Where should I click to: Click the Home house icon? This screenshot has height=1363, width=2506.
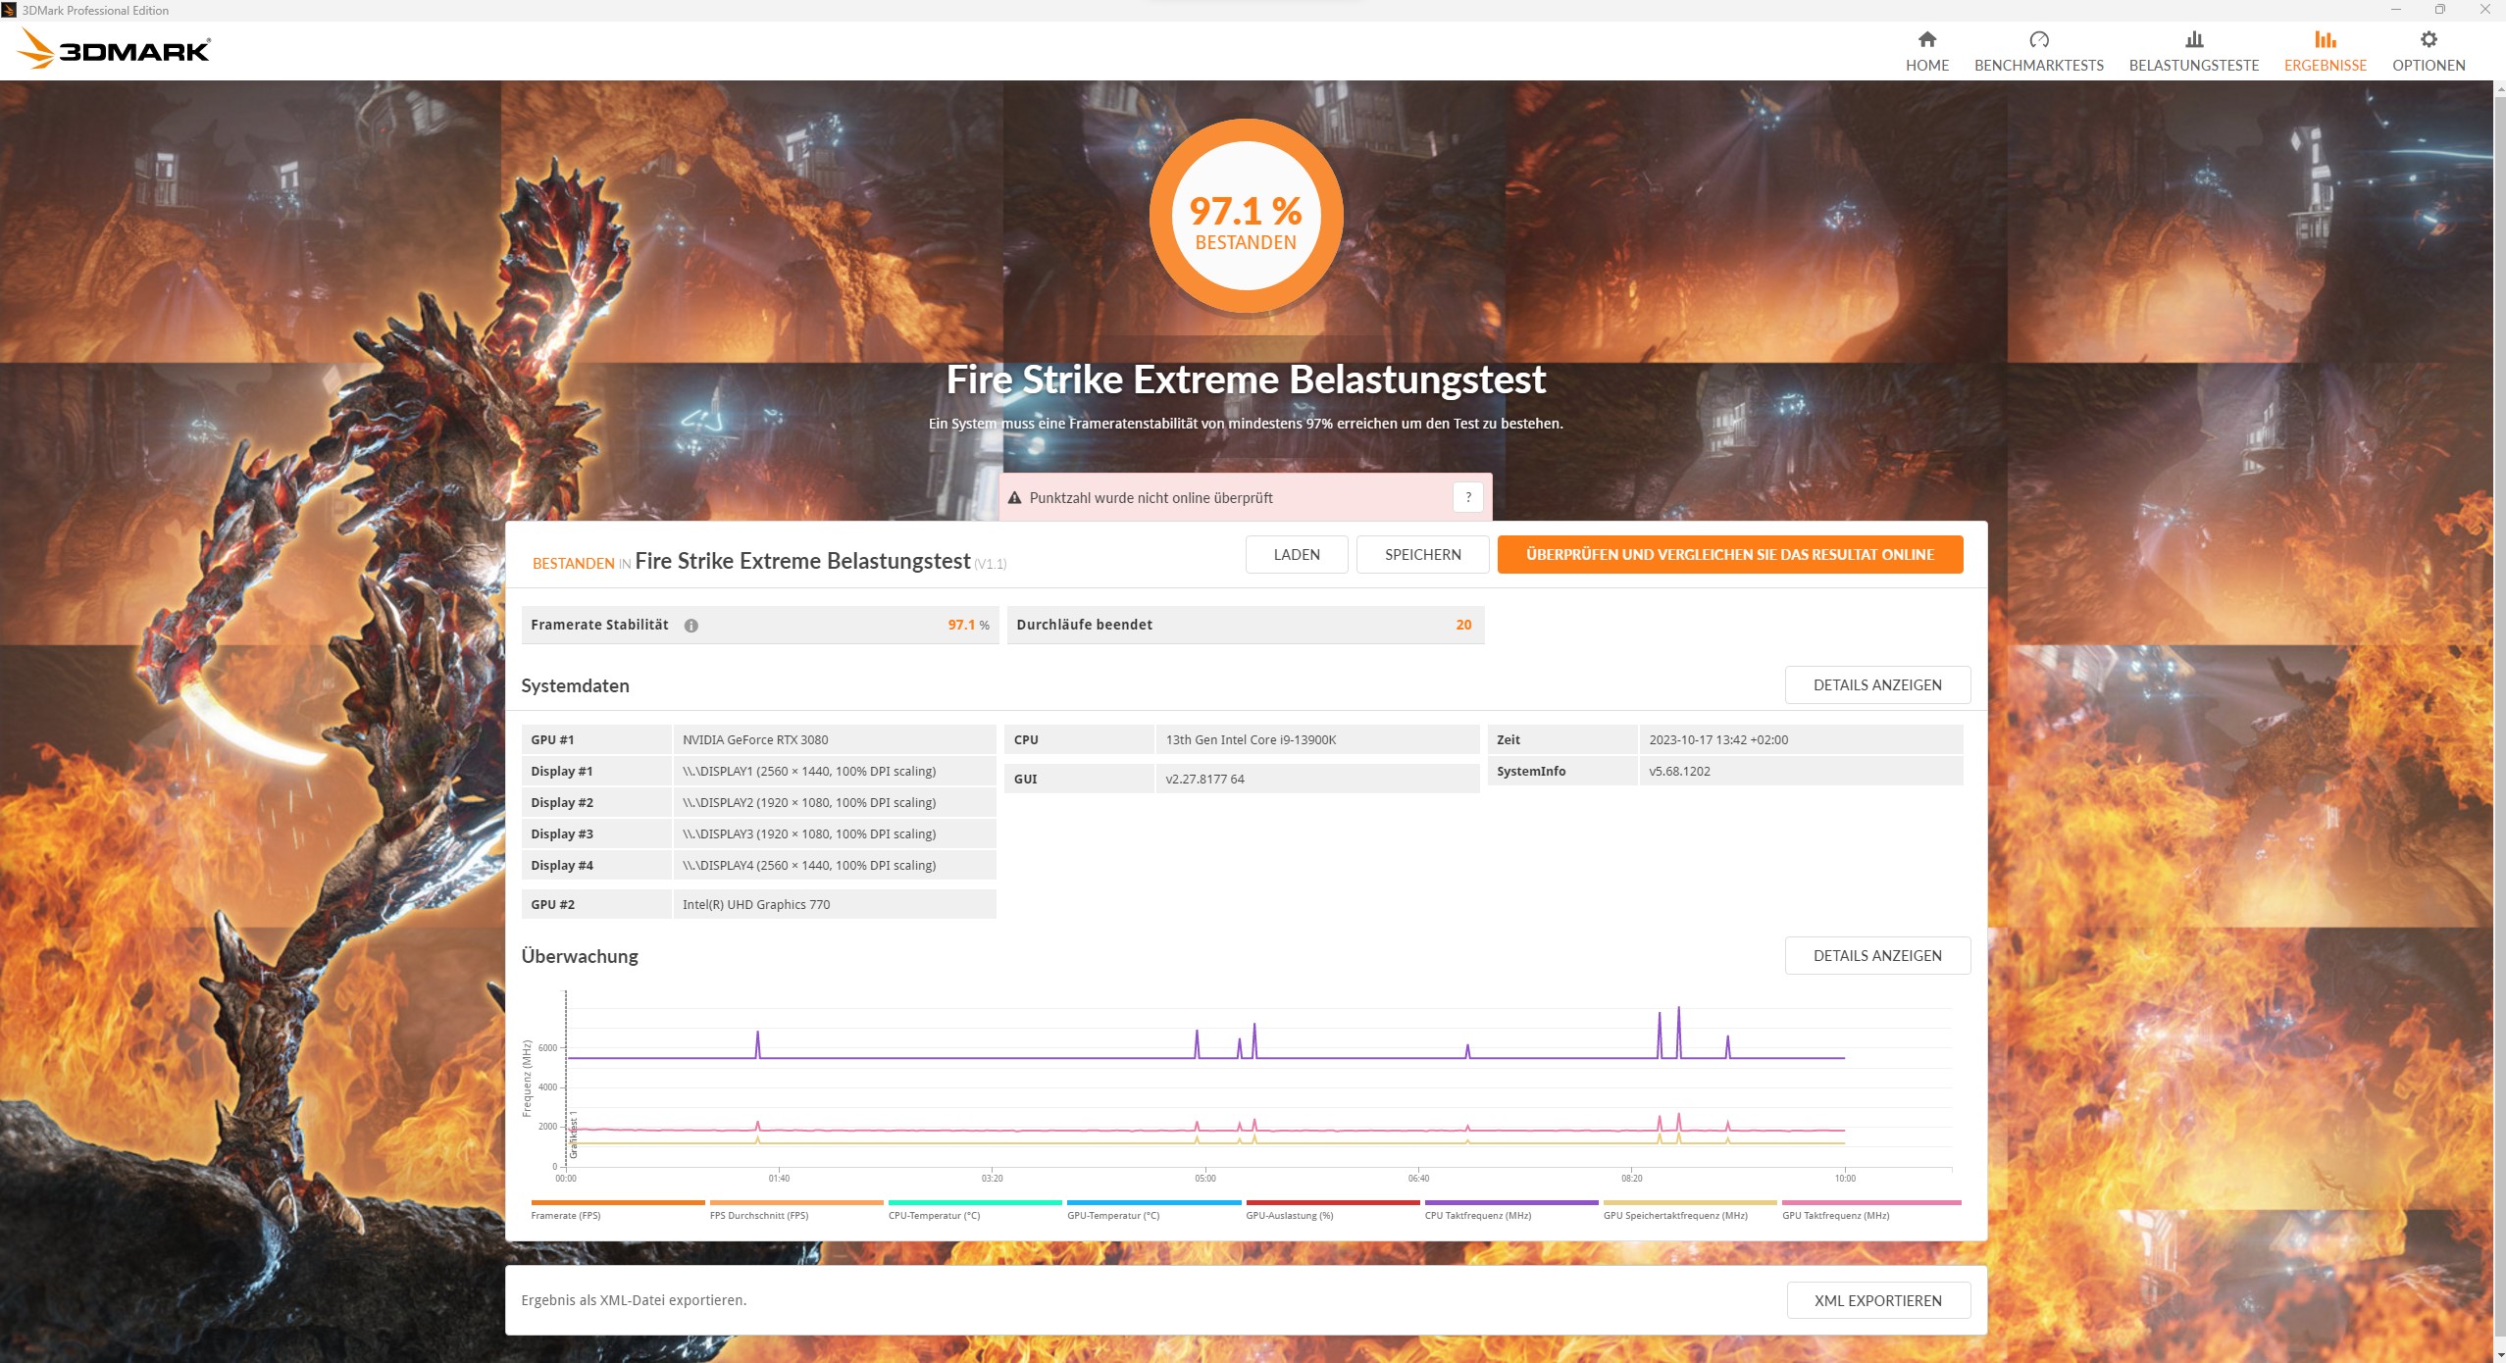[x=1926, y=39]
